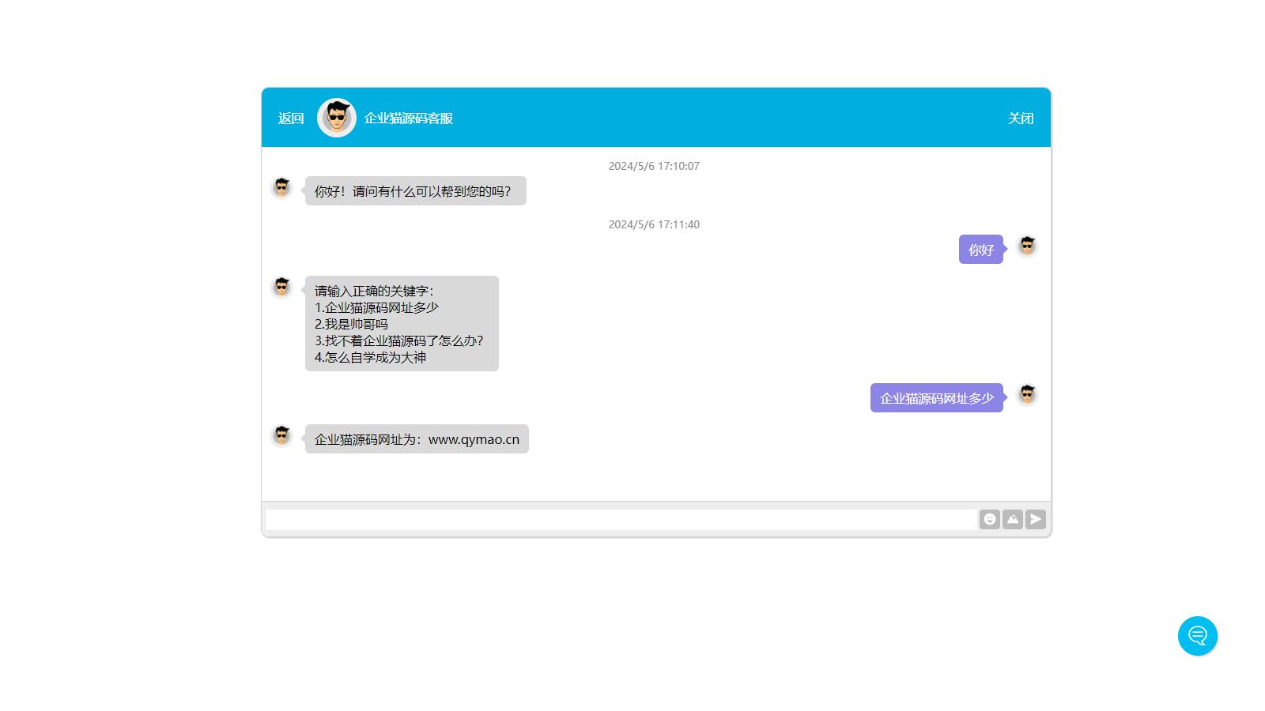The image size is (1265, 711).
Task: Click the header customer service avatar
Action: pos(337,118)
